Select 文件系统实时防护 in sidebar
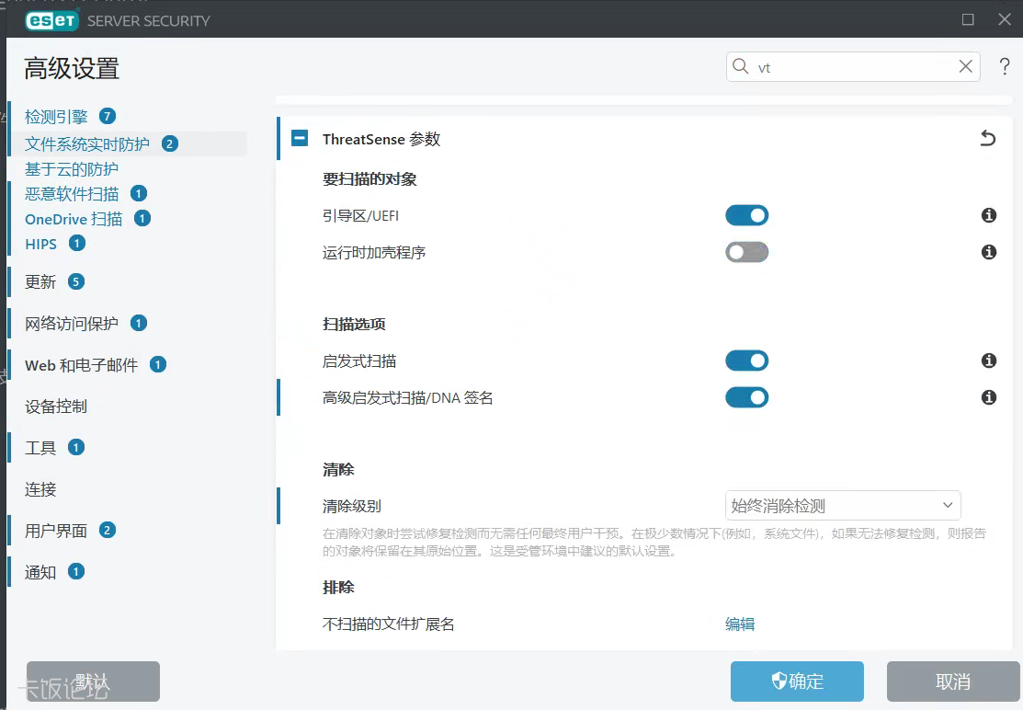This screenshot has height=710, width=1023. click(86, 144)
